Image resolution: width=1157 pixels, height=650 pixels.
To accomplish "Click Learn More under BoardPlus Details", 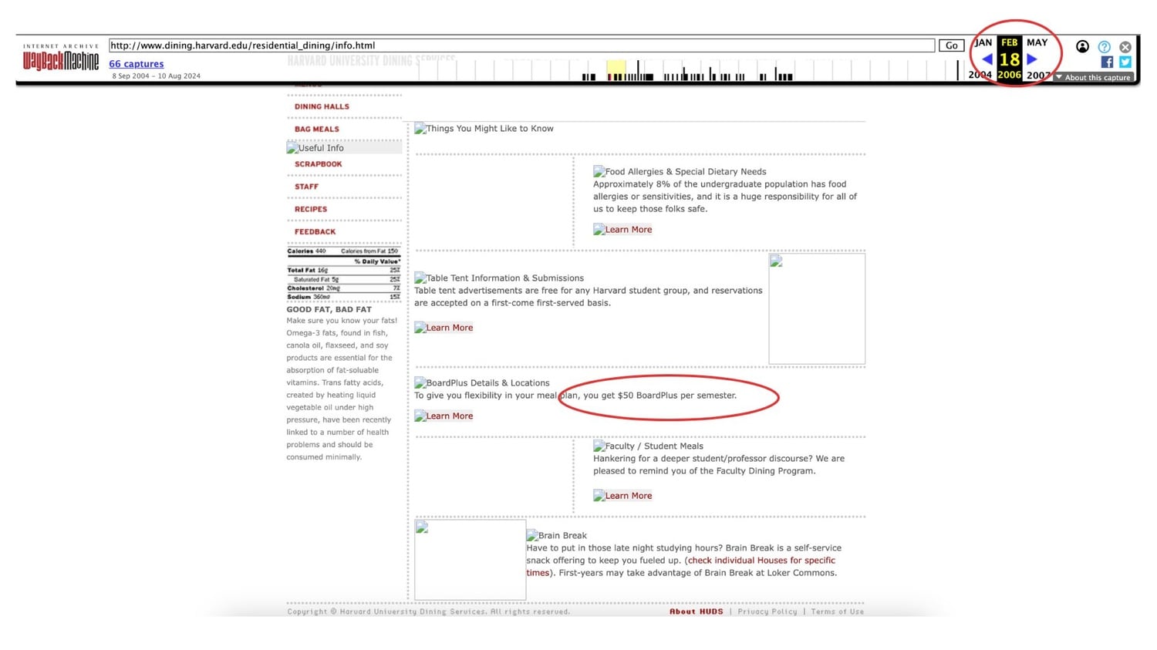I will 444,416.
